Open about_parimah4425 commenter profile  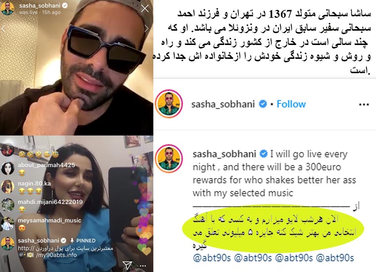coord(47,165)
